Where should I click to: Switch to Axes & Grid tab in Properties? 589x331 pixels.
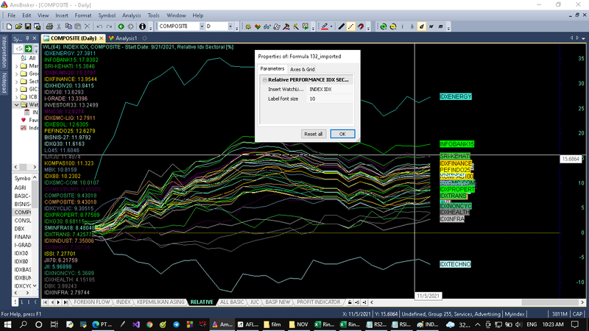tap(302, 69)
